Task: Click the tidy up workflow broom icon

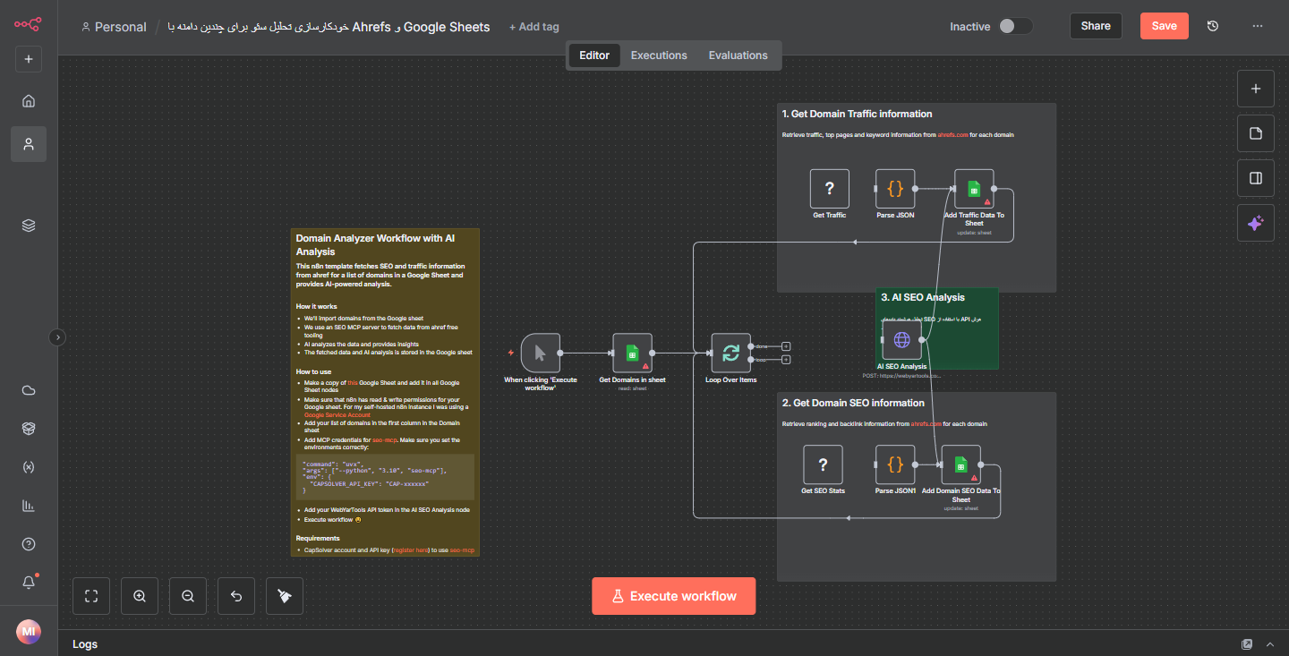Action: pos(285,596)
